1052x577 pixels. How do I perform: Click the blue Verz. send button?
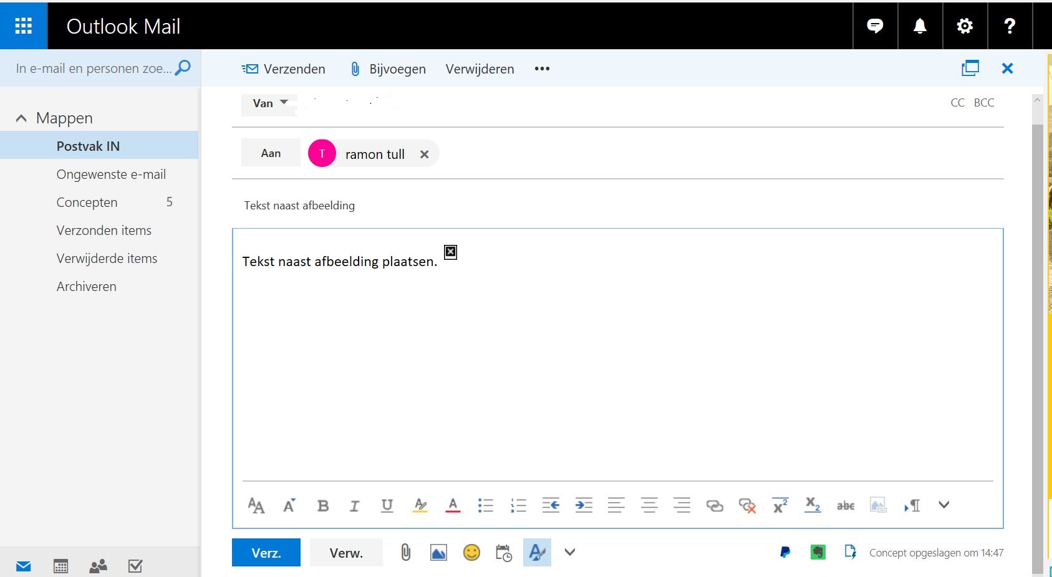pos(266,553)
